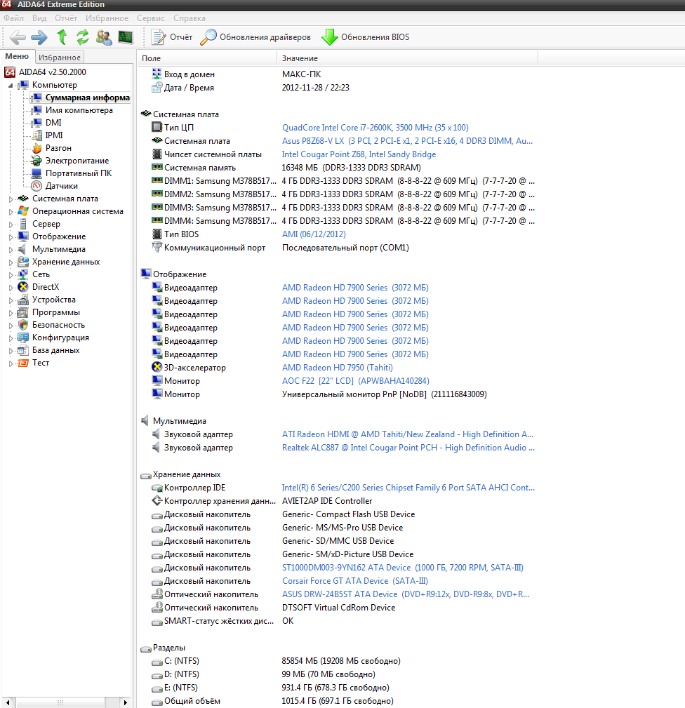This screenshot has height=708, width=685.
Task: Expand the Сервер tree node
Action: [11, 224]
